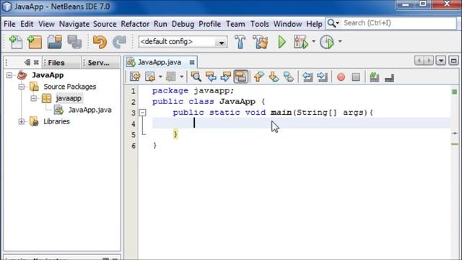Open the Run menu
The image size is (462, 260).
tap(160, 24)
